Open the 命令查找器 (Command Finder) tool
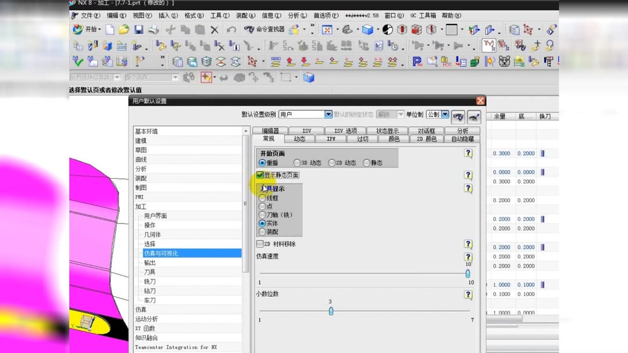The image size is (628, 353). tap(265, 30)
